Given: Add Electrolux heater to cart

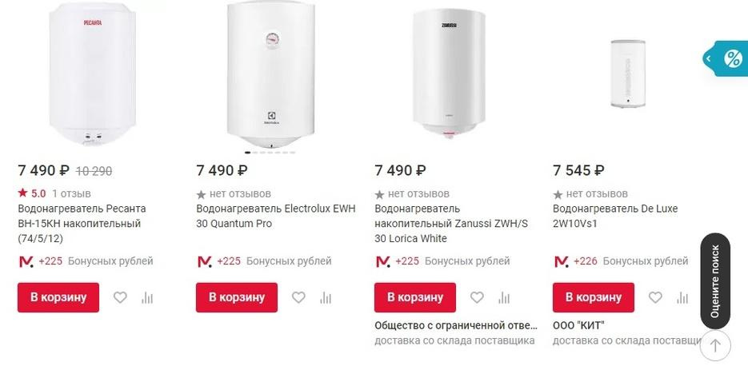Looking at the screenshot, I should [x=236, y=297].
